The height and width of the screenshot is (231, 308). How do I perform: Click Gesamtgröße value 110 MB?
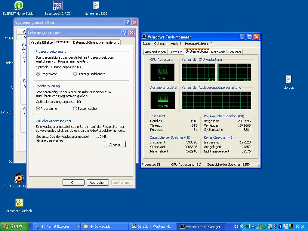tap(101, 137)
